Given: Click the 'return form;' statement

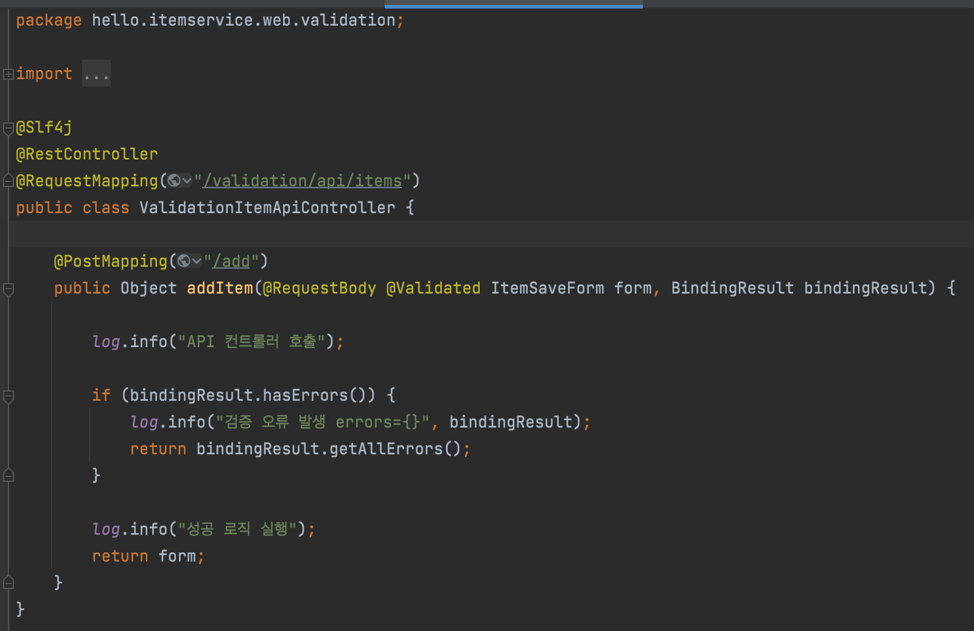Looking at the screenshot, I should click(x=148, y=556).
